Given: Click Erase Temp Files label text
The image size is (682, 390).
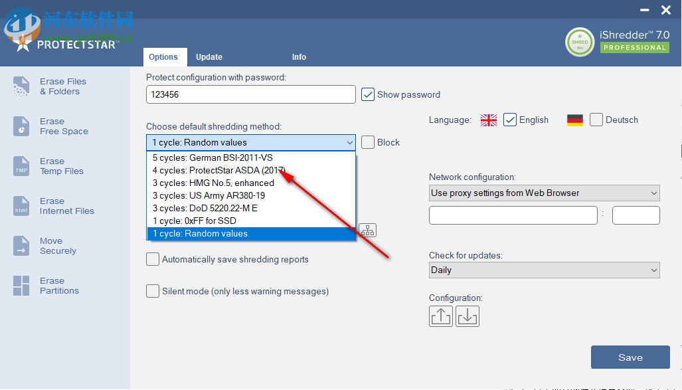Looking at the screenshot, I should coord(62,166).
